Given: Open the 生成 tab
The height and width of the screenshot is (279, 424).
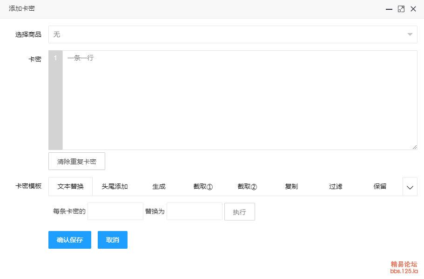Looking at the screenshot, I should point(159,187).
